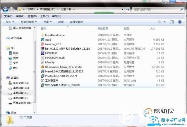Click 新建文件夹 to create folder
The image size is (187, 127).
[x=76, y=22]
